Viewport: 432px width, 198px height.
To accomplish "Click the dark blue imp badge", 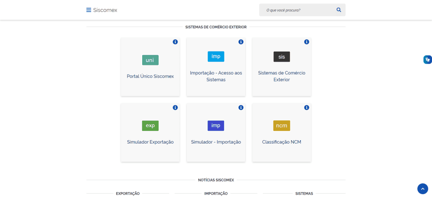I will click(x=216, y=125).
